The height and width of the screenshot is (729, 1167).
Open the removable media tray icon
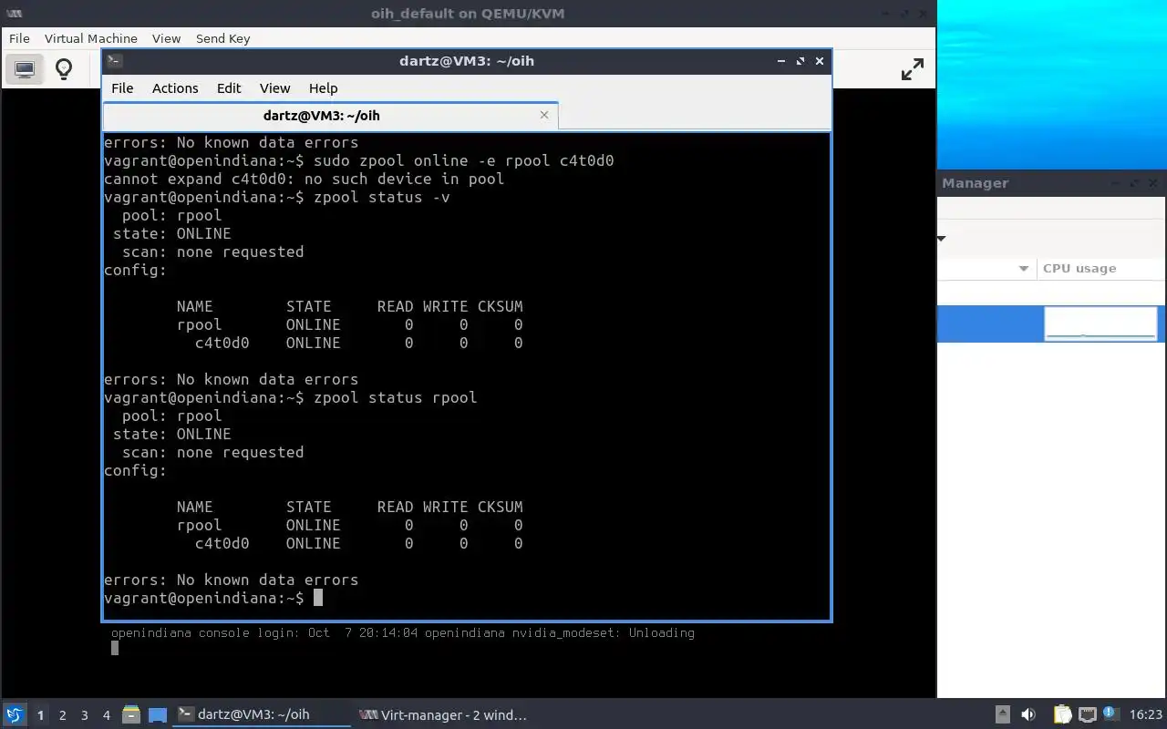[x=1002, y=714]
